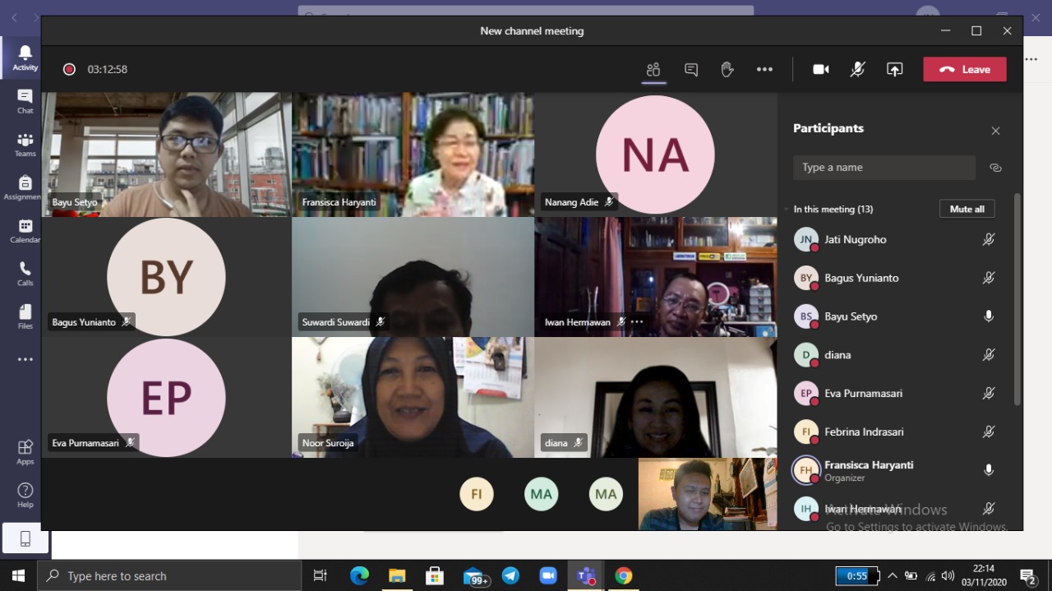Switch to the Chat tab in sidebar
The image size is (1052, 591).
(x=25, y=101)
